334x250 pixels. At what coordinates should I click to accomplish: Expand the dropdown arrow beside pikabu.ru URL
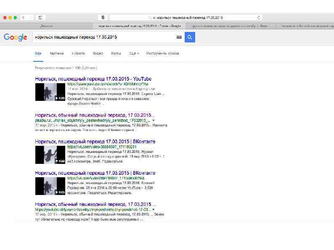[154, 121]
